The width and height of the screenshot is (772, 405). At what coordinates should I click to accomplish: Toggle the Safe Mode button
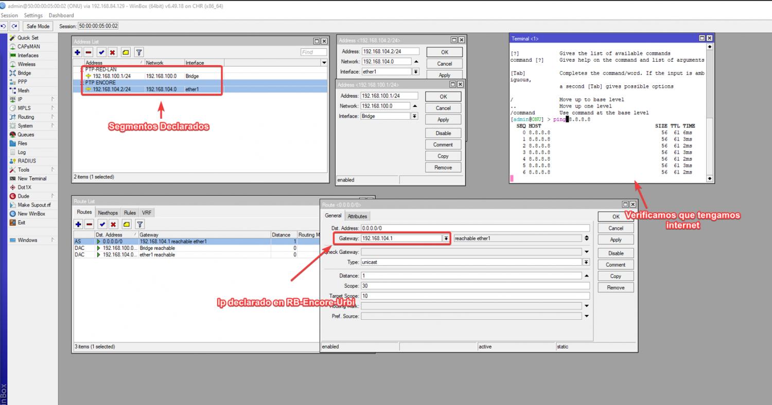[38, 26]
